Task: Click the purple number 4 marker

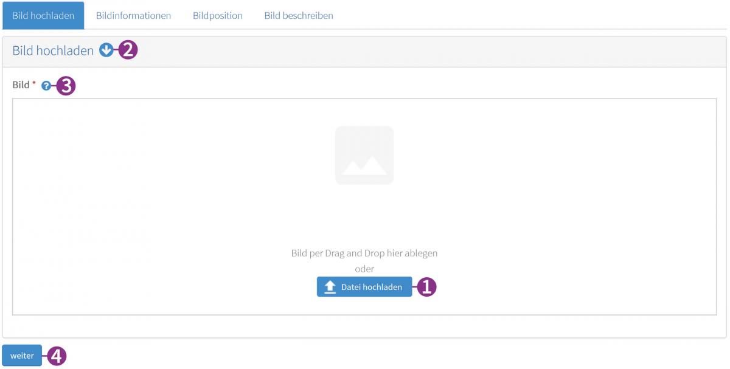Action: 57,356
